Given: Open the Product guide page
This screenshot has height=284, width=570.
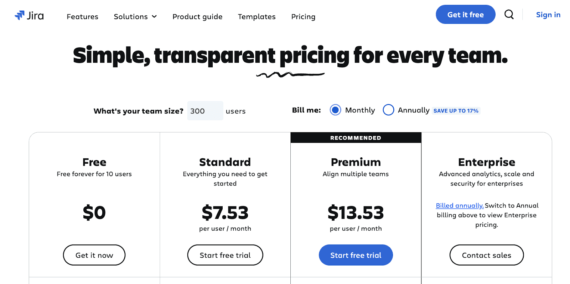Looking at the screenshot, I should 197,16.
